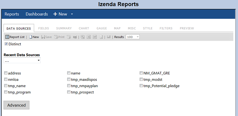Check the address data source
Image resolution: width=238 pixels, height=116 pixels.
click(x=6, y=73)
